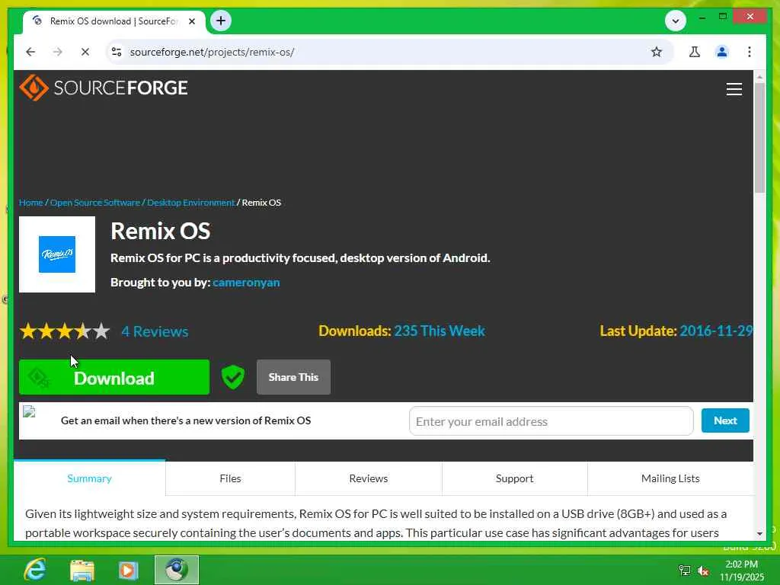Select the Summary tab
Viewport: 780px width, 585px height.
point(90,478)
